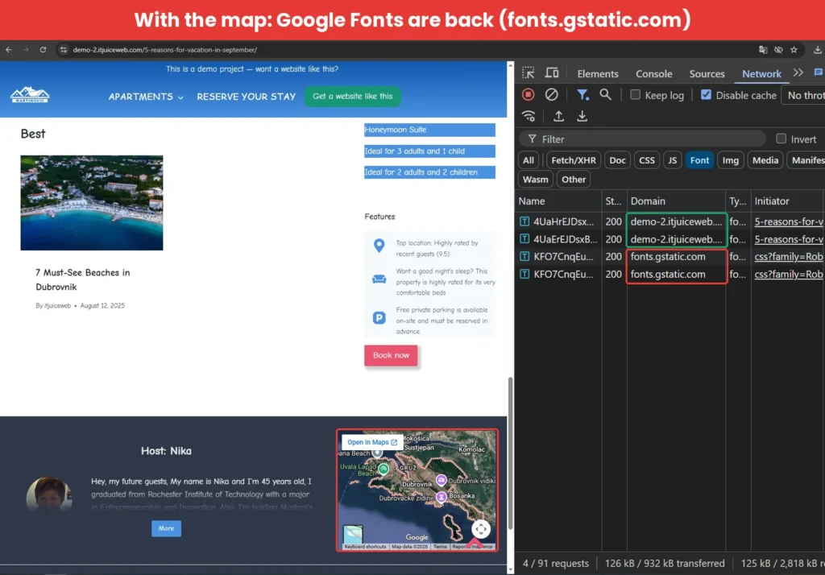Bookmark this page with the star icon

(x=794, y=49)
